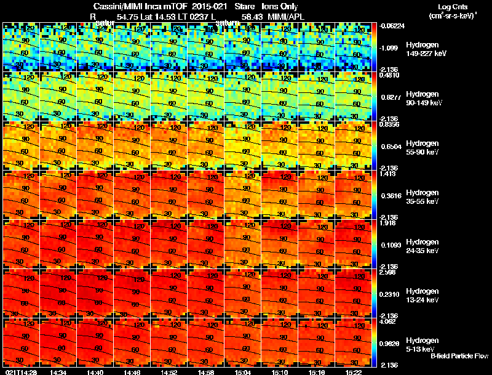Click the 13-24 keV panel at 14:28
This screenshot has width=492, height=375.
click(22, 293)
